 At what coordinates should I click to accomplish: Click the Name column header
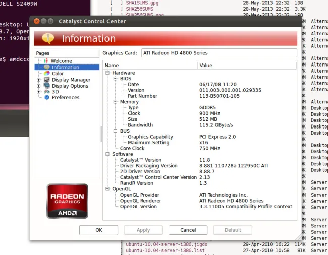tap(150, 65)
